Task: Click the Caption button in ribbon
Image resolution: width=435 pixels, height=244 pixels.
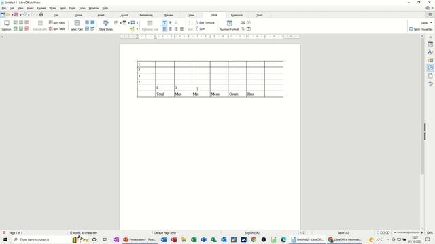Action: tap(6, 26)
